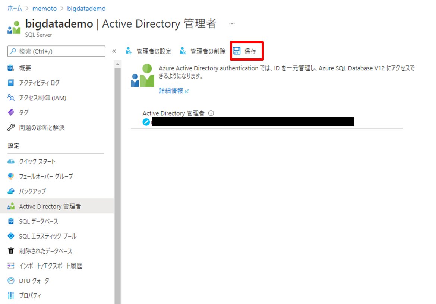Viewport: 436px width, 304px height.
Task: Click the 設定 section heading
Action: 13,146
